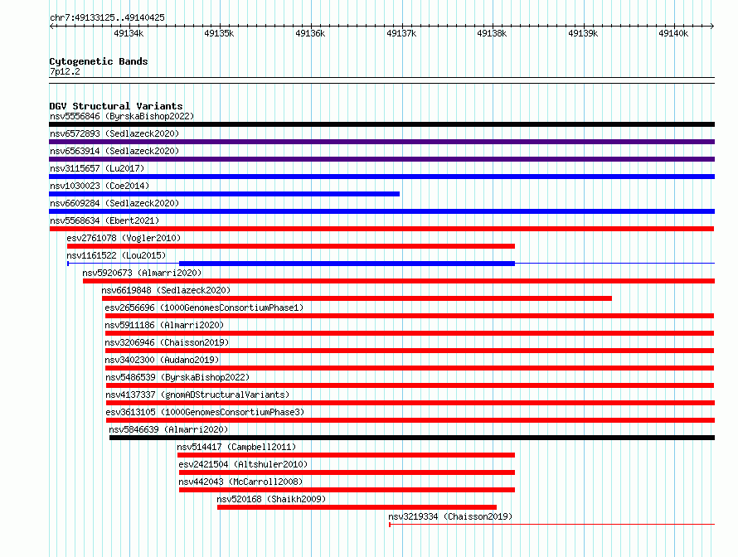The height and width of the screenshot is (557, 738).
Task: Open variant nsv4137337 (gnomADStructuralVariants) label
Action: point(197,395)
